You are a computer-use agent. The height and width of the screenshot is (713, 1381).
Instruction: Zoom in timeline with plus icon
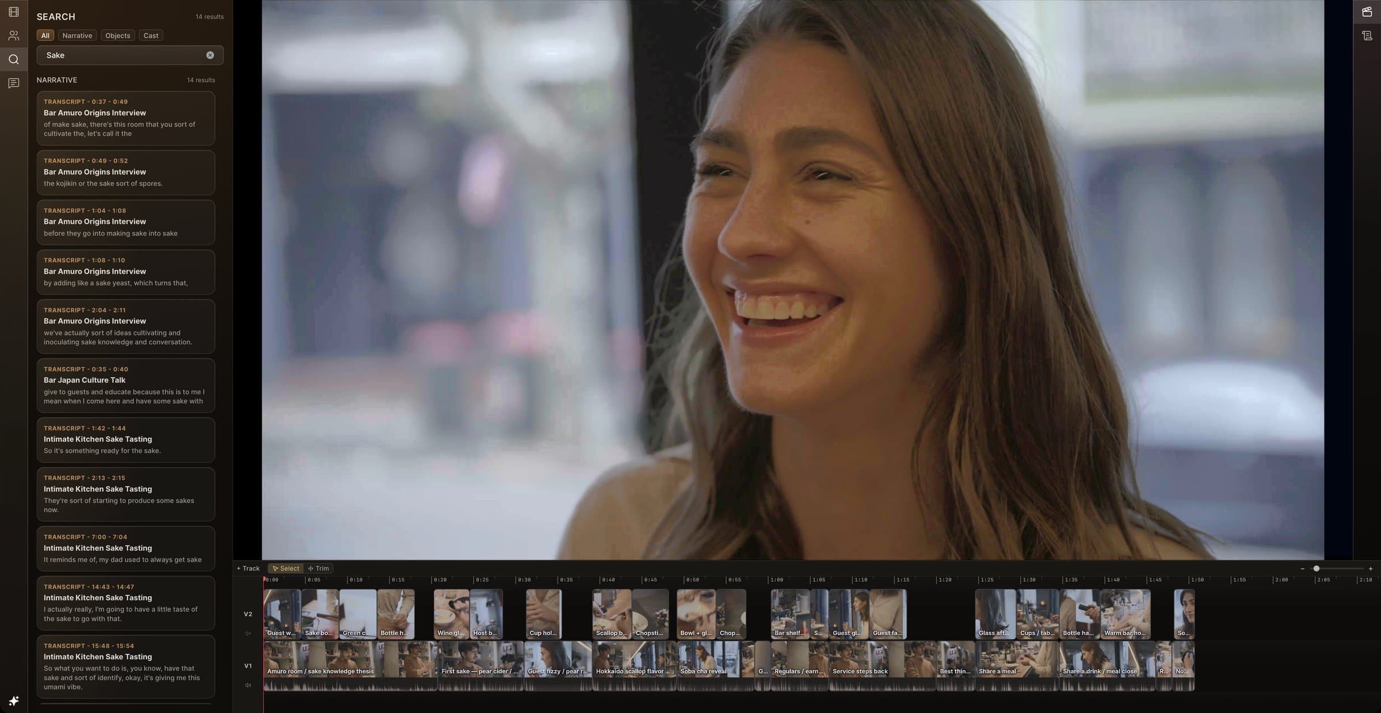1371,569
